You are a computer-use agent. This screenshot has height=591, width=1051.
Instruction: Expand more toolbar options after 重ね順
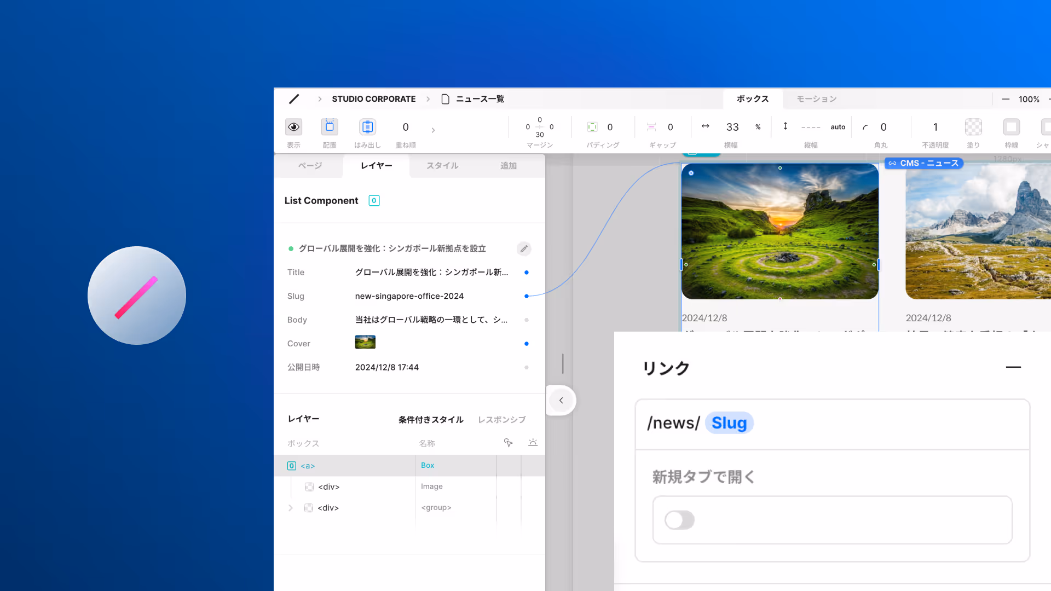pos(433,130)
